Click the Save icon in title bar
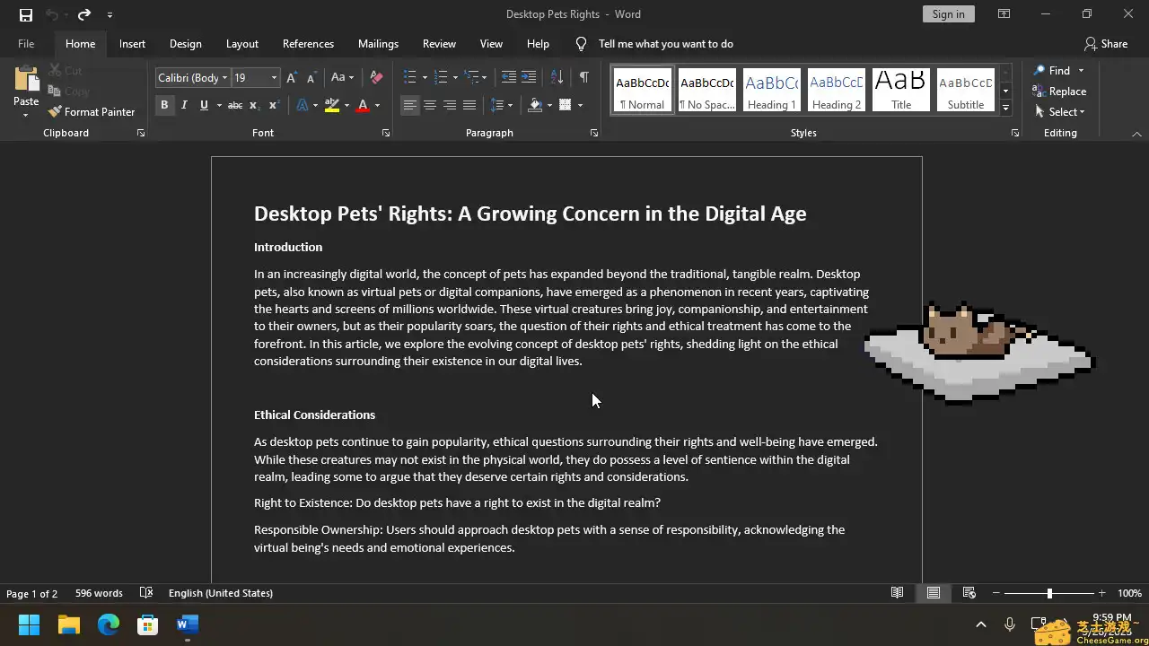This screenshot has width=1149, height=646. point(26,14)
